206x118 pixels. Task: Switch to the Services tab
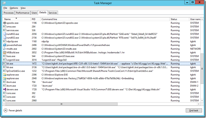[x=52, y=13]
